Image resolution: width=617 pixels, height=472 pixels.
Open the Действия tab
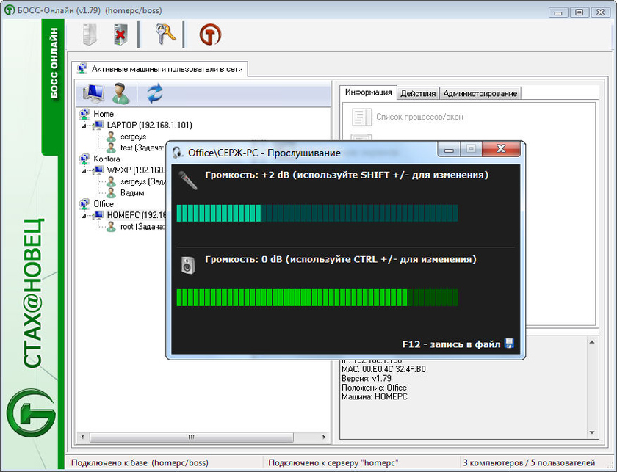[418, 93]
